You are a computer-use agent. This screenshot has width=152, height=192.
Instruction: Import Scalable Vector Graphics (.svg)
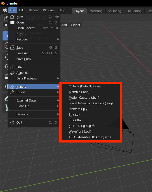91,103
